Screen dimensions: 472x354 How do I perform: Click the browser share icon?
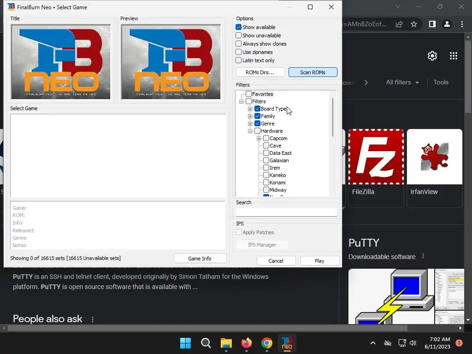point(399,24)
